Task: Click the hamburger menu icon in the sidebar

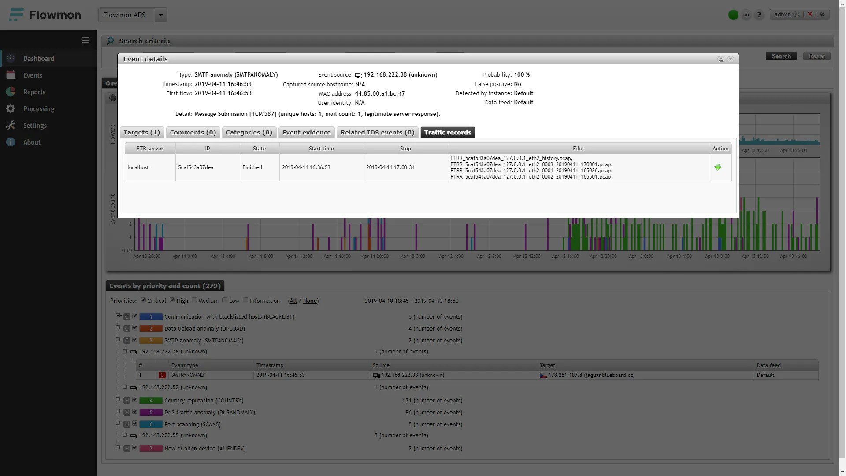Action: coord(85,40)
